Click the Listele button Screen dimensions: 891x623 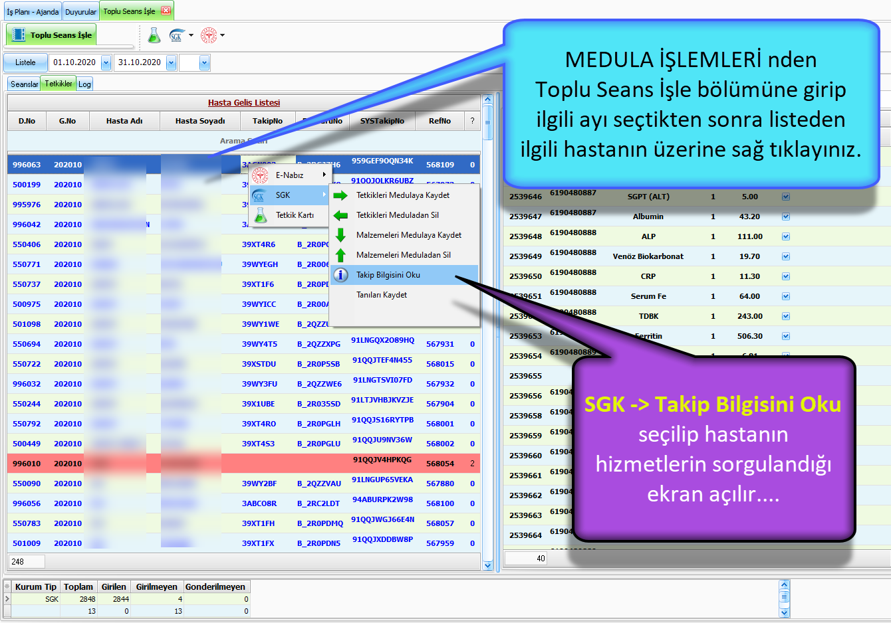(x=25, y=62)
